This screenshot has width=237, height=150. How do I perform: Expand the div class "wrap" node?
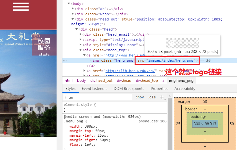pos(73,14)
